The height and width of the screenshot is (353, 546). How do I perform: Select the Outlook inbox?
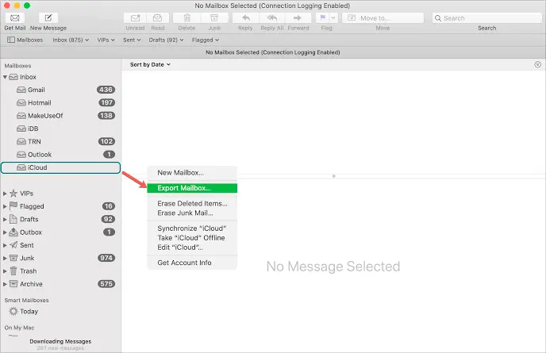tap(60, 155)
